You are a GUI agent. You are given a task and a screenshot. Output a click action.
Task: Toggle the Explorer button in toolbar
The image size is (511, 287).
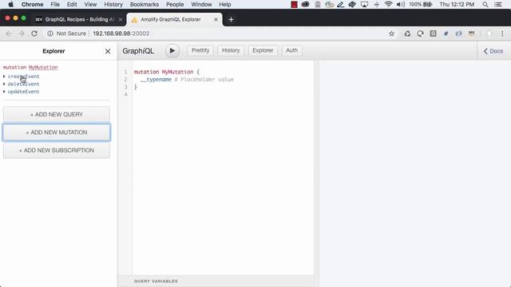(263, 50)
